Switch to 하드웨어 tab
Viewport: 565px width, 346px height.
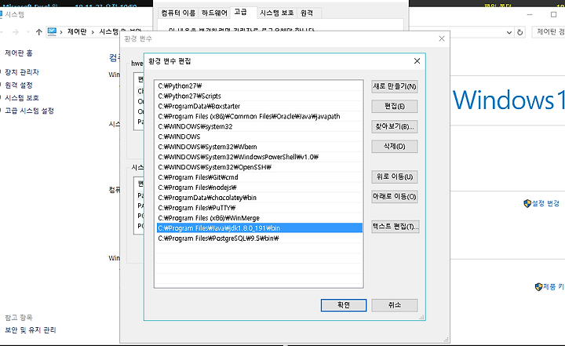(x=214, y=13)
